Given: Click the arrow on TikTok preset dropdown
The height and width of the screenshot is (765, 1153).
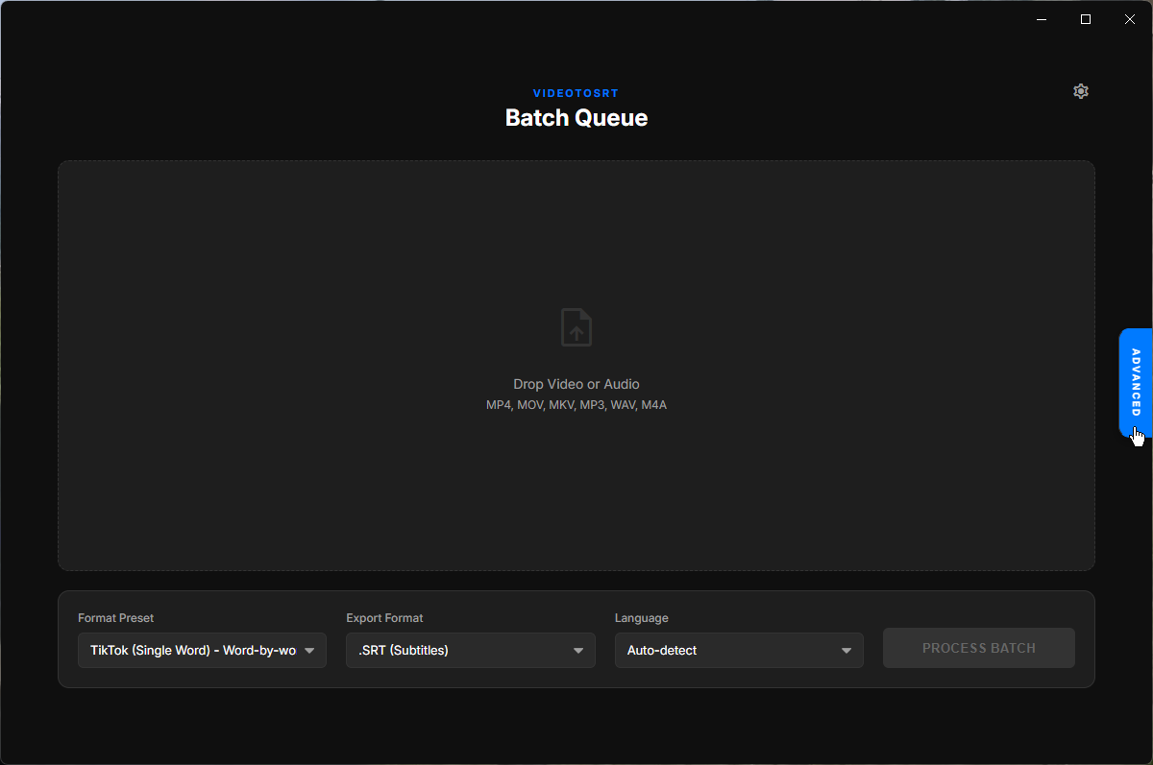Looking at the screenshot, I should [x=309, y=651].
